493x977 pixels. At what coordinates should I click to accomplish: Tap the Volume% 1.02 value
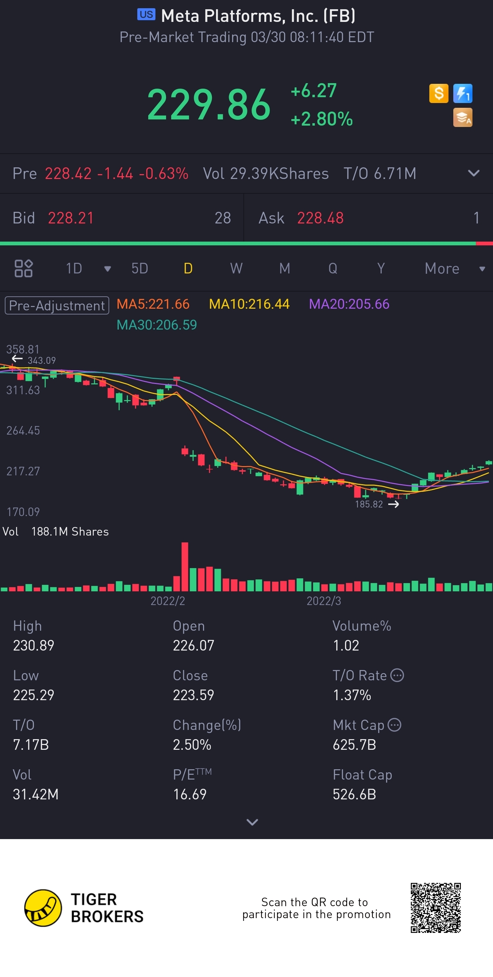pos(346,645)
